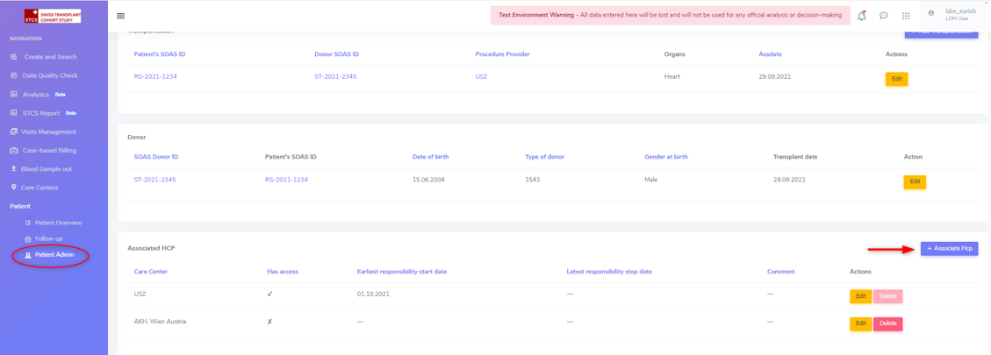Navigate to Visits Management
The image size is (991, 355).
pos(49,132)
